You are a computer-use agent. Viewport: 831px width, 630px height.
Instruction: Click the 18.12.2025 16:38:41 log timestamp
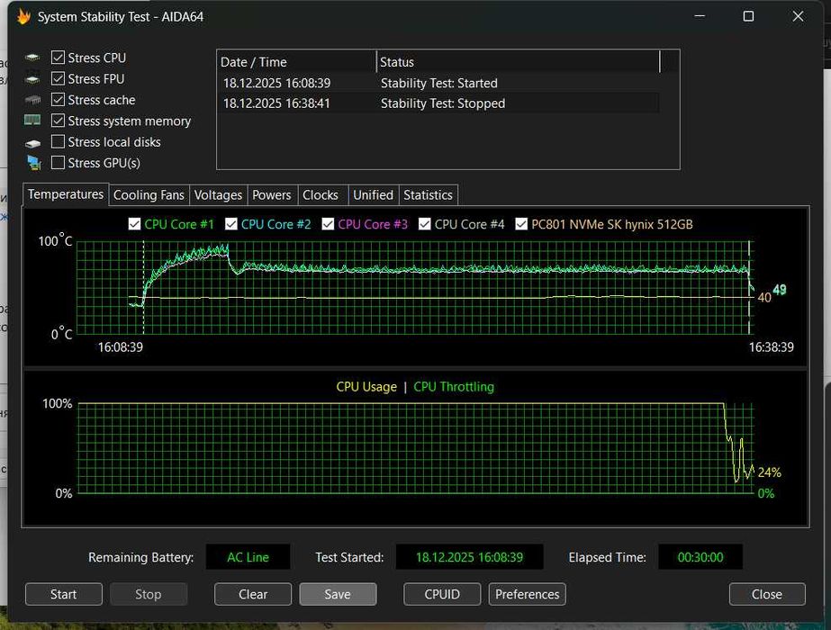point(276,103)
